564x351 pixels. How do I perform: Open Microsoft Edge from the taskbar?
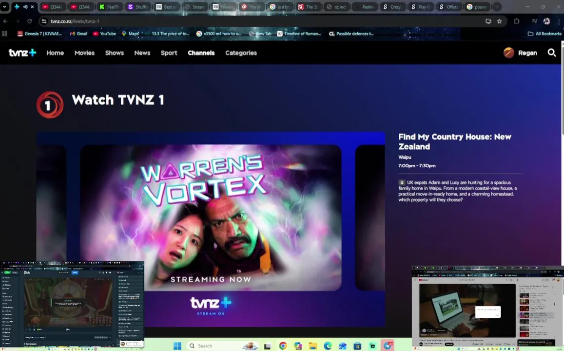pyautogui.click(x=328, y=346)
